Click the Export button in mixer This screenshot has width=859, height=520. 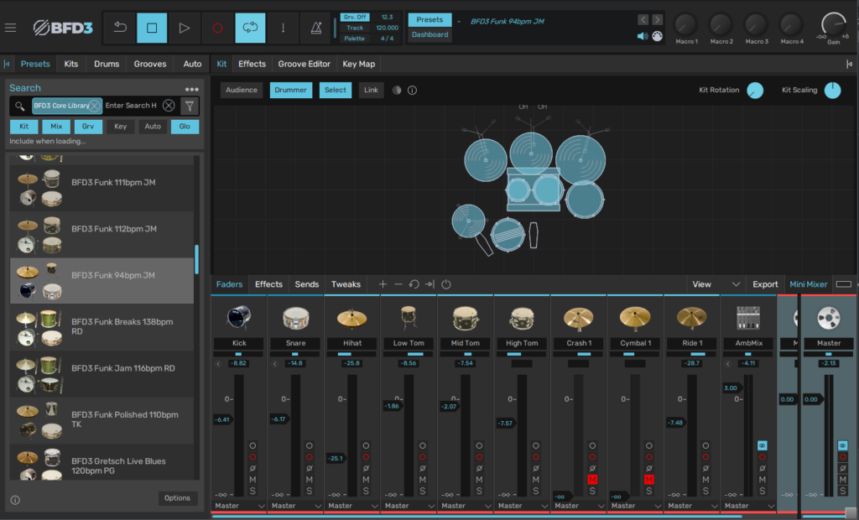[x=764, y=284]
